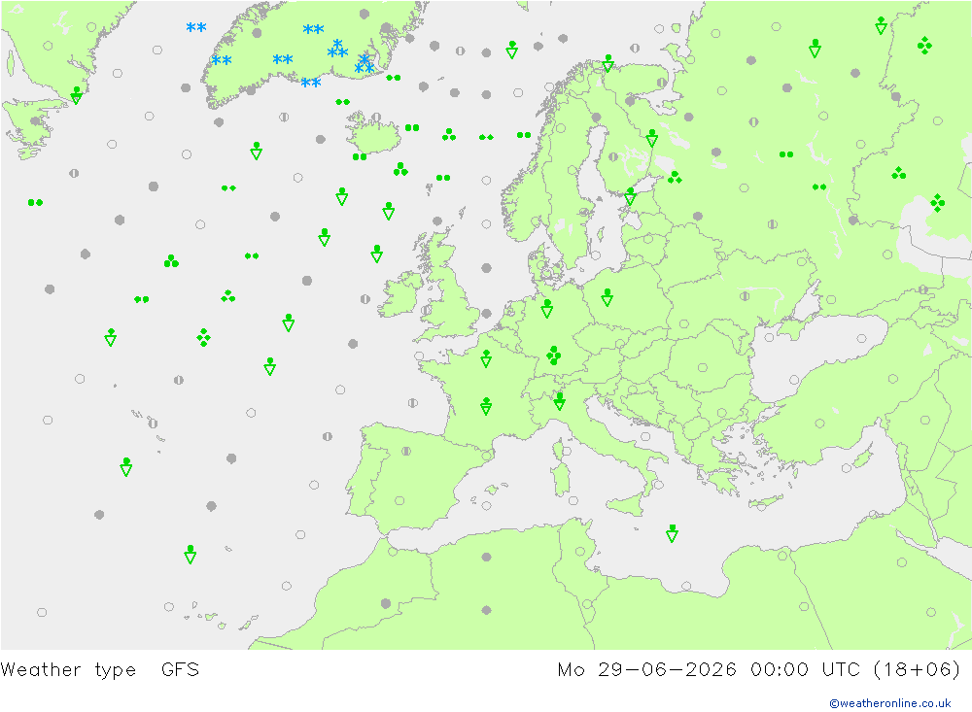Click the four-dot rain symbol near the Caspian Sea

(937, 203)
